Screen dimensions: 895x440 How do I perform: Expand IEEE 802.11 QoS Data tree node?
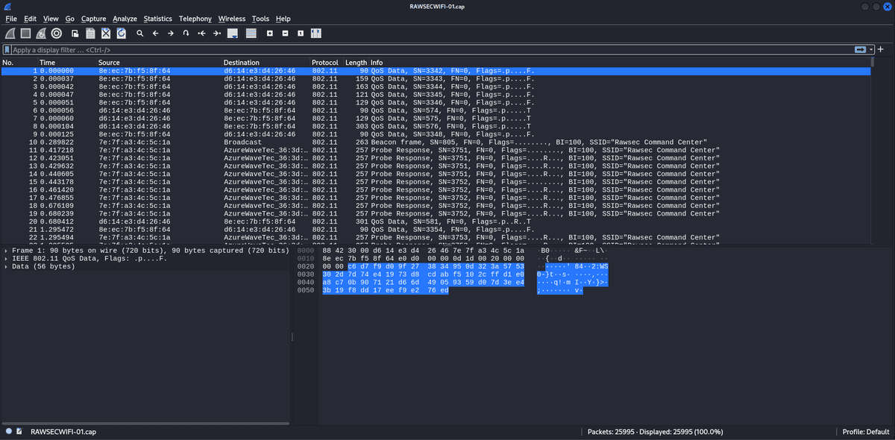pos(6,259)
